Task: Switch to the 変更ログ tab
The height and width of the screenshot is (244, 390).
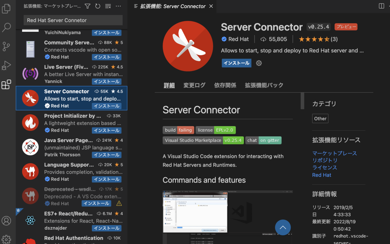Action: [x=194, y=85]
